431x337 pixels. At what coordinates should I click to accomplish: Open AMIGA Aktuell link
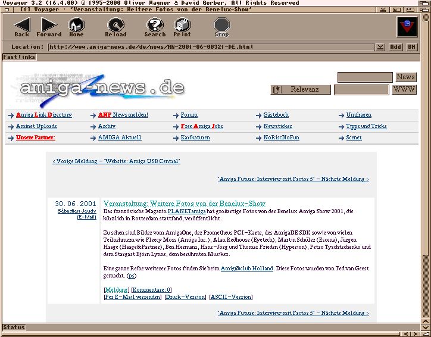pyautogui.click(x=120, y=138)
